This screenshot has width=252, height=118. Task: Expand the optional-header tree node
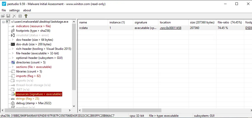click(x=13, y=58)
